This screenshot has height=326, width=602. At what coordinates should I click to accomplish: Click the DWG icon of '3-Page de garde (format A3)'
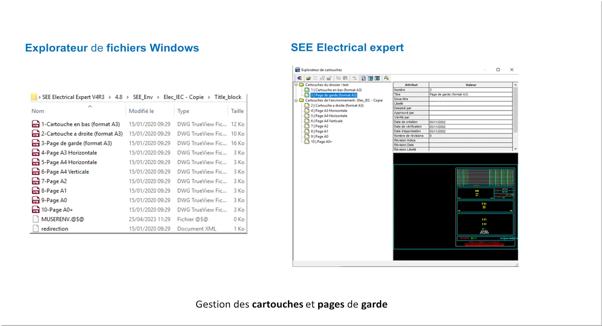click(x=36, y=143)
